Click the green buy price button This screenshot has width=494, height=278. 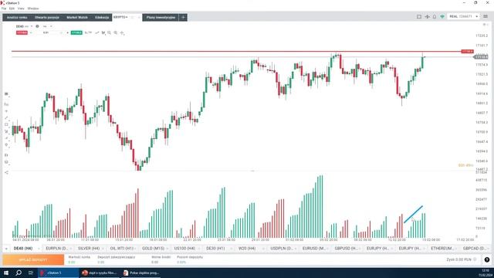[76, 32]
